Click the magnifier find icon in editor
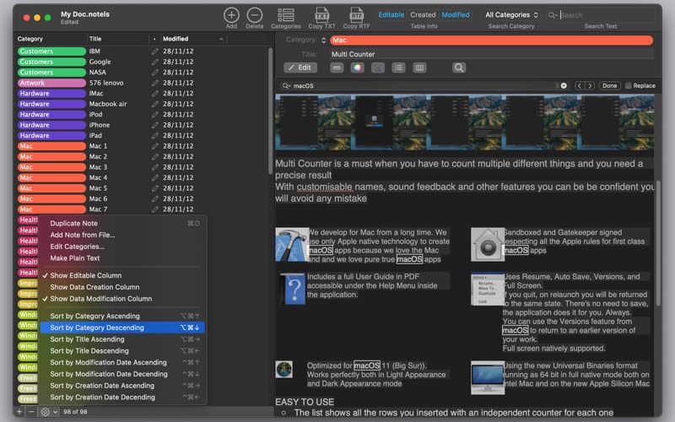The height and width of the screenshot is (422, 675). pyautogui.click(x=459, y=68)
